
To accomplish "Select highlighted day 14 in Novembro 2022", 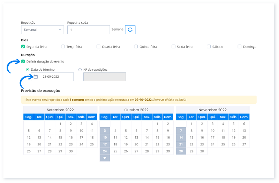I will 181,137.
